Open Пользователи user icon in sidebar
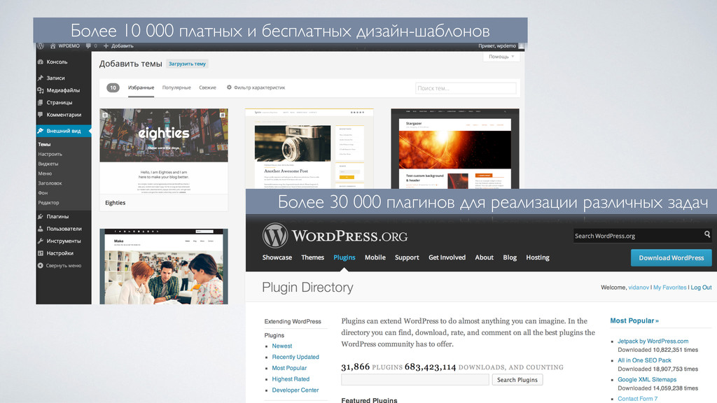717x403 pixels. (x=40, y=229)
